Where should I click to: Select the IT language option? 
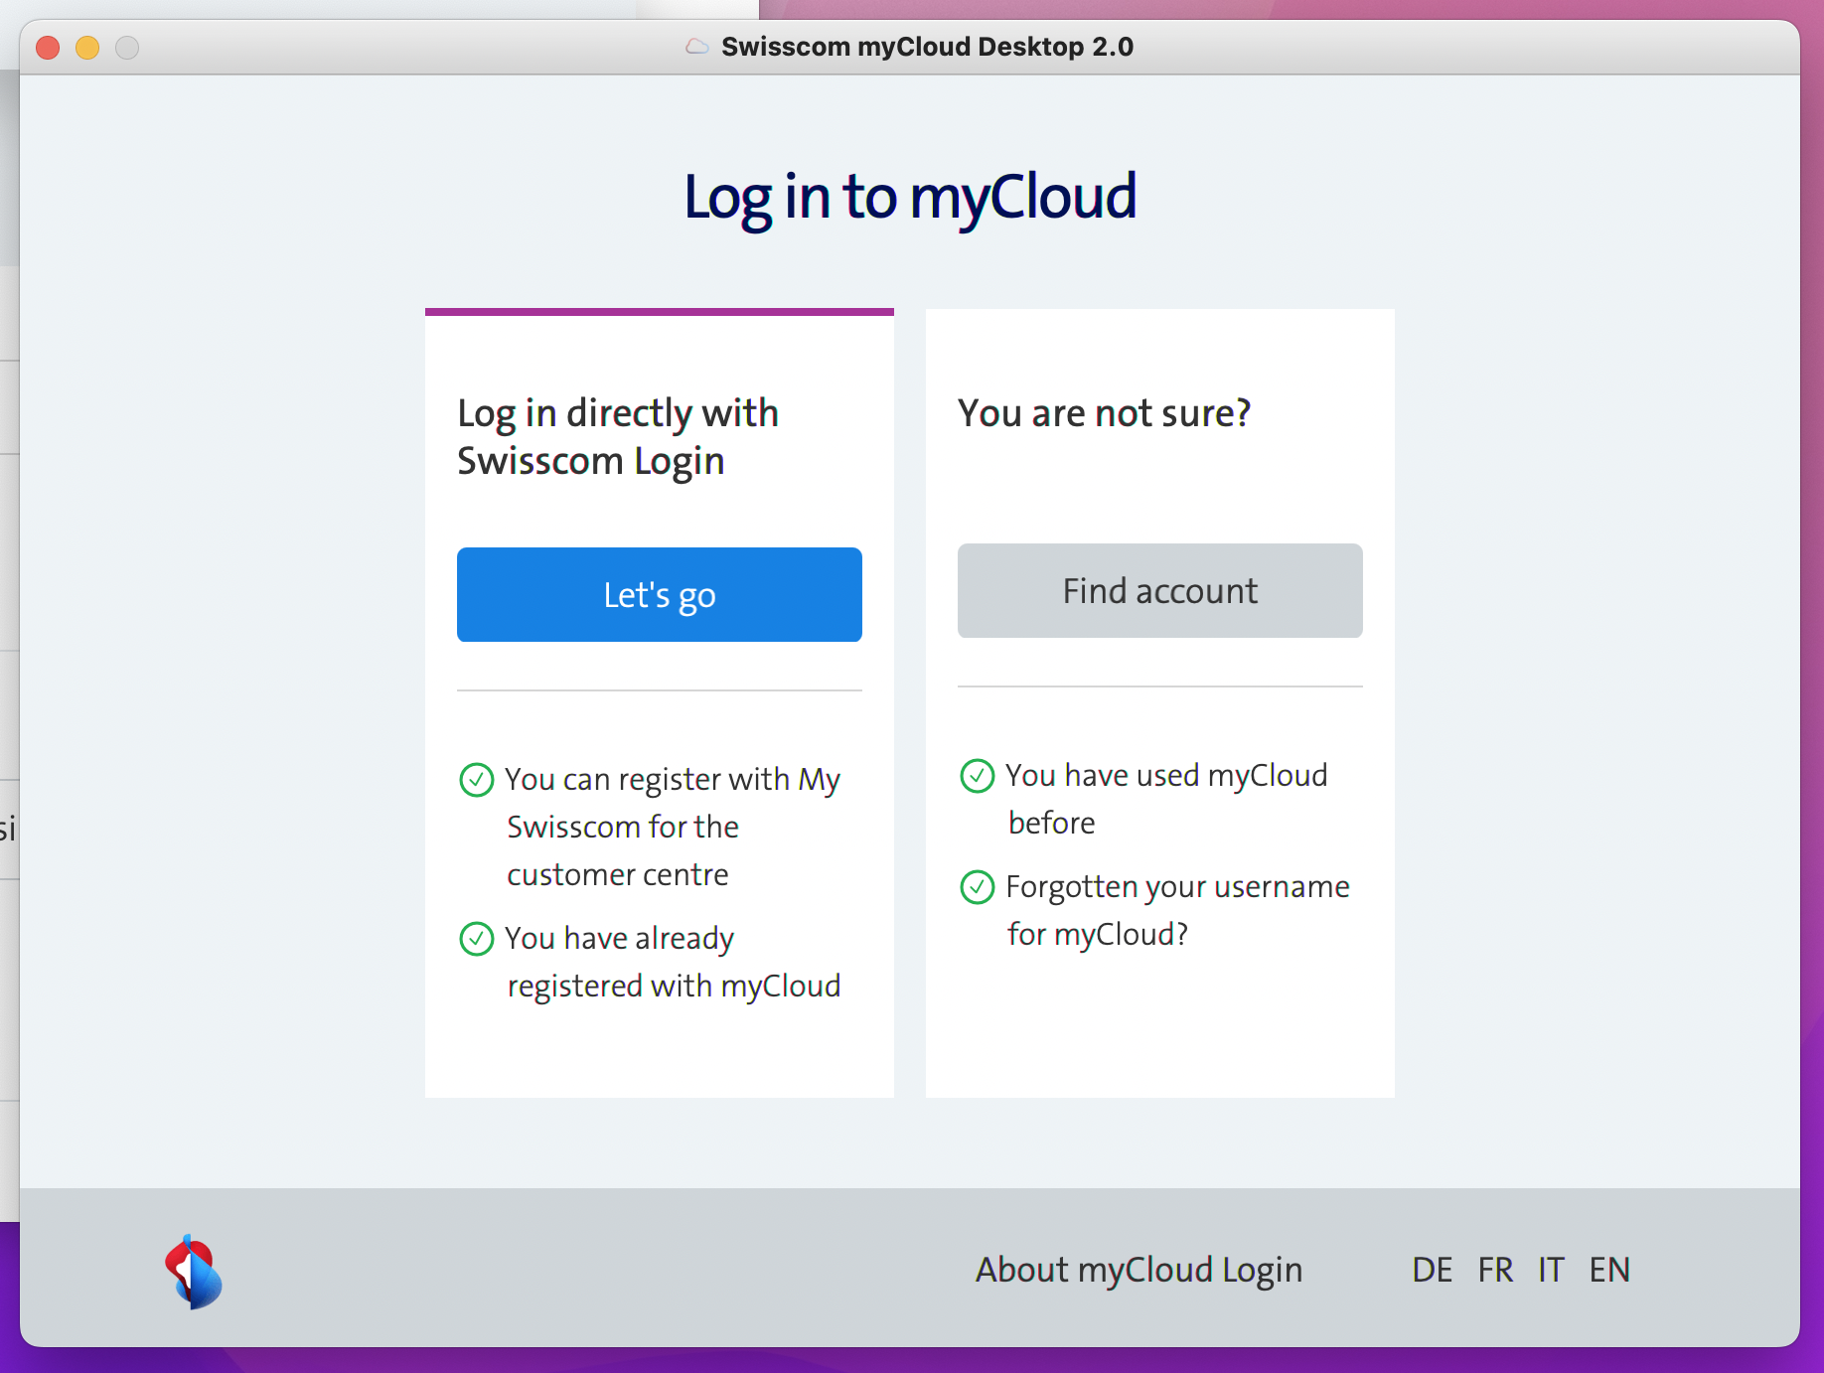pyautogui.click(x=1550, y=1270)
